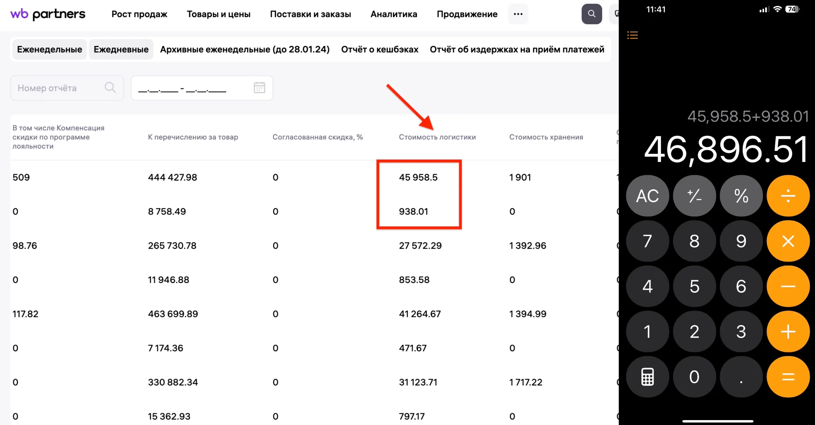Image resolution: width=815 pixels, height=425 pixels.
Task: Tap calculator digit 0
Action: point(694,377)
